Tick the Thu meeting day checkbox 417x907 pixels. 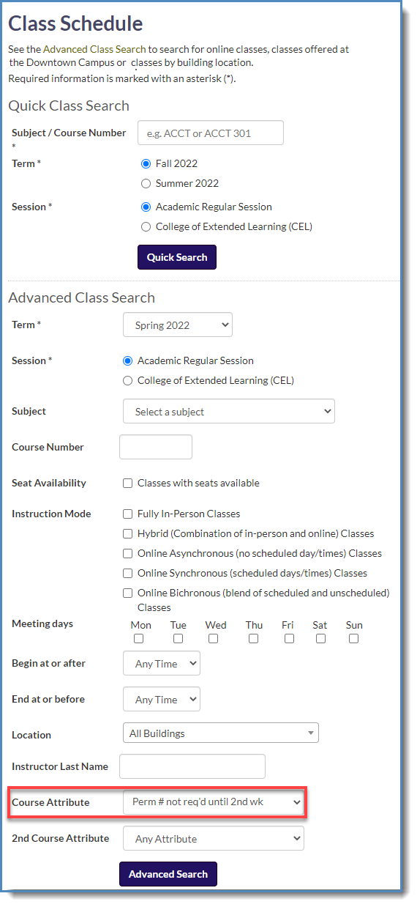click(x=254, y=639)
